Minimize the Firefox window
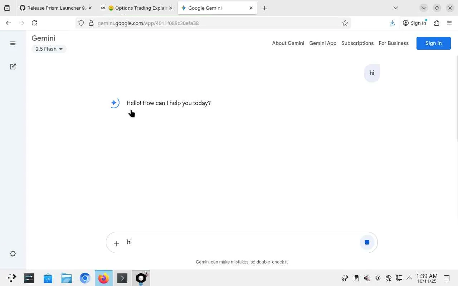This screenshot has height=286, width=458. pyautogui.click(x=423, y=8)
